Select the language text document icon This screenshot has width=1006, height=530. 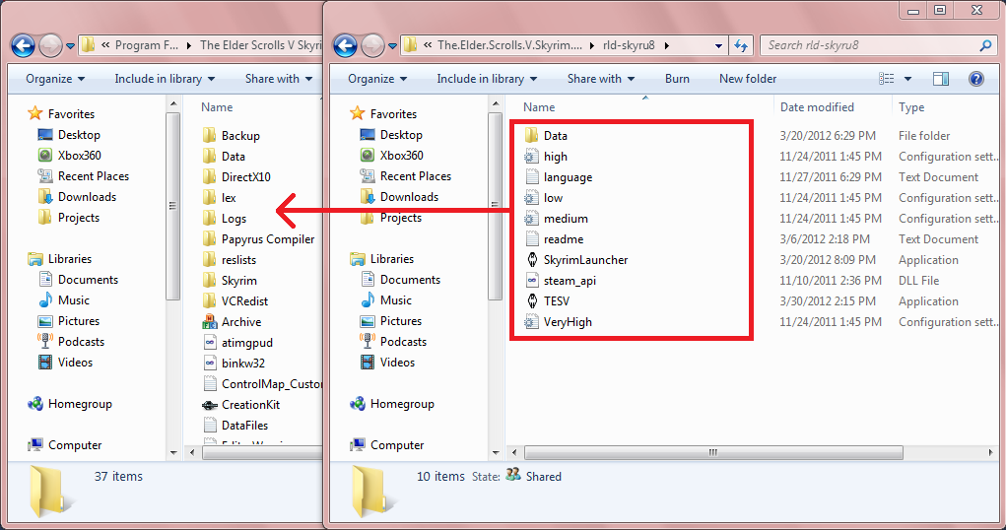(531, 177)
